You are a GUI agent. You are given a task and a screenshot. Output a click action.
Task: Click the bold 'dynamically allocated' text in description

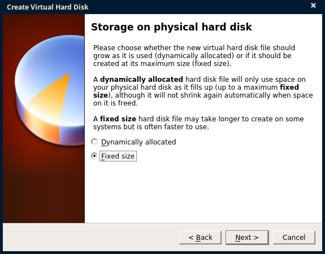[141, 80]
